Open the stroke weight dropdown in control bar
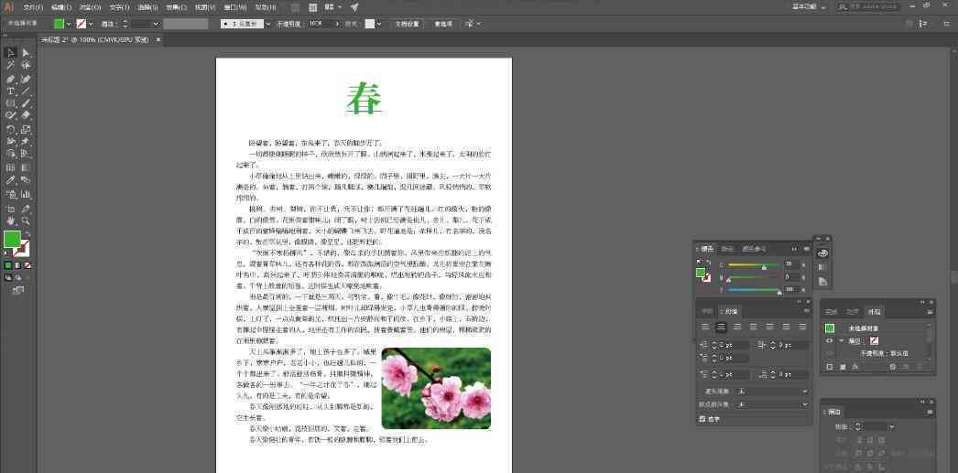This screenshot has height=473, width=958. tap(156, 24)
